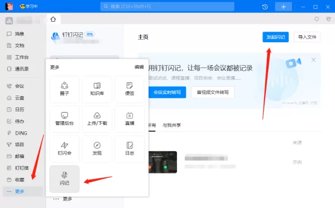Screen dimensions: 335x208
Task: Click 编辑 to edit the more panel
Action: 139,67
